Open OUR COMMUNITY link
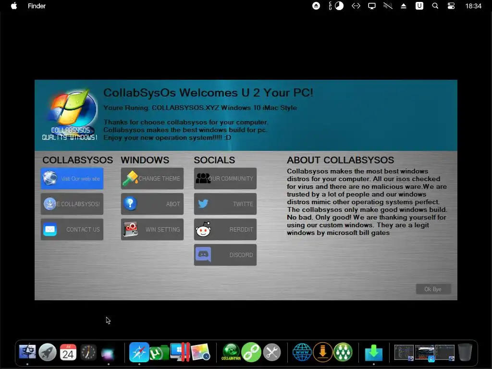The height and width of the screenshot is (369, 492). [x=225, y=179]
